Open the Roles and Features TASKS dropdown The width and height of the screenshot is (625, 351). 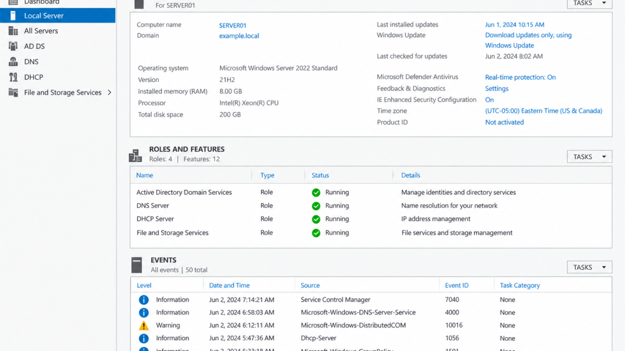click(589, 157)
